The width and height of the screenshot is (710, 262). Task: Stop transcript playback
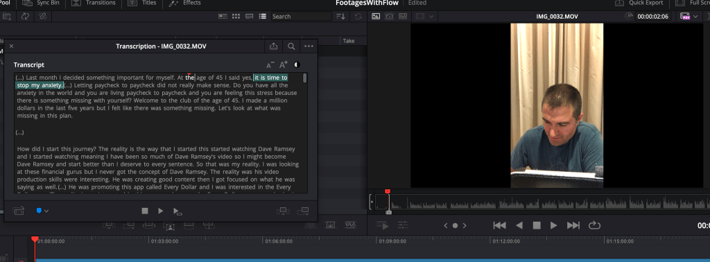145,211
